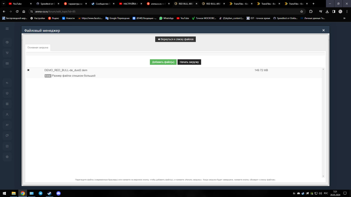Open the cube icon in the sidebar
The image size is (351, 197).
click(x=7, y=42)
